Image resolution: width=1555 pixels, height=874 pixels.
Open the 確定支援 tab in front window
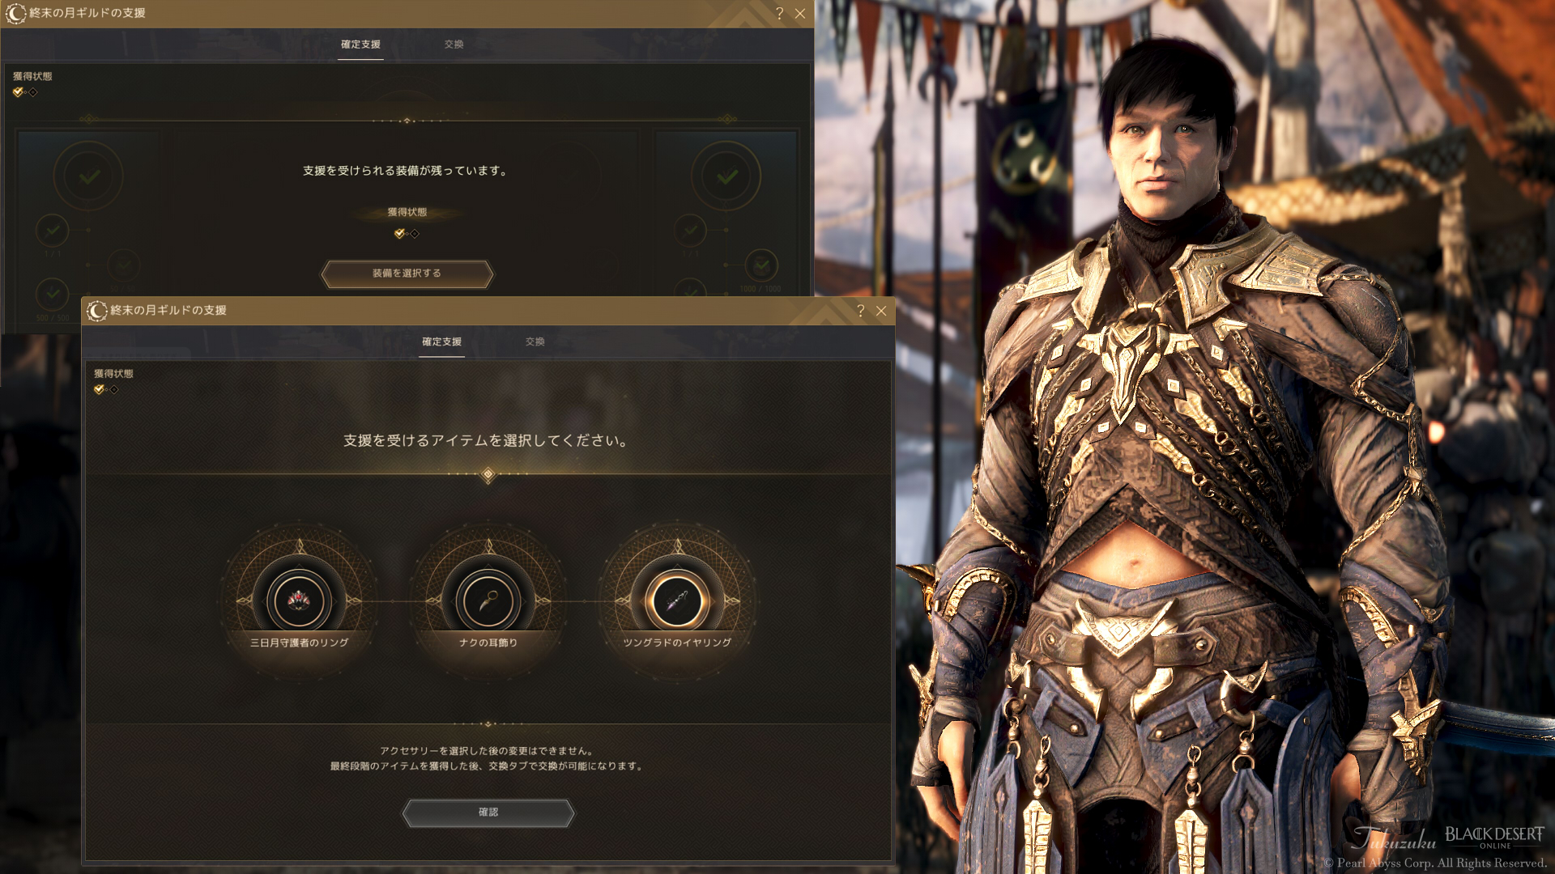tap(441, 342)
